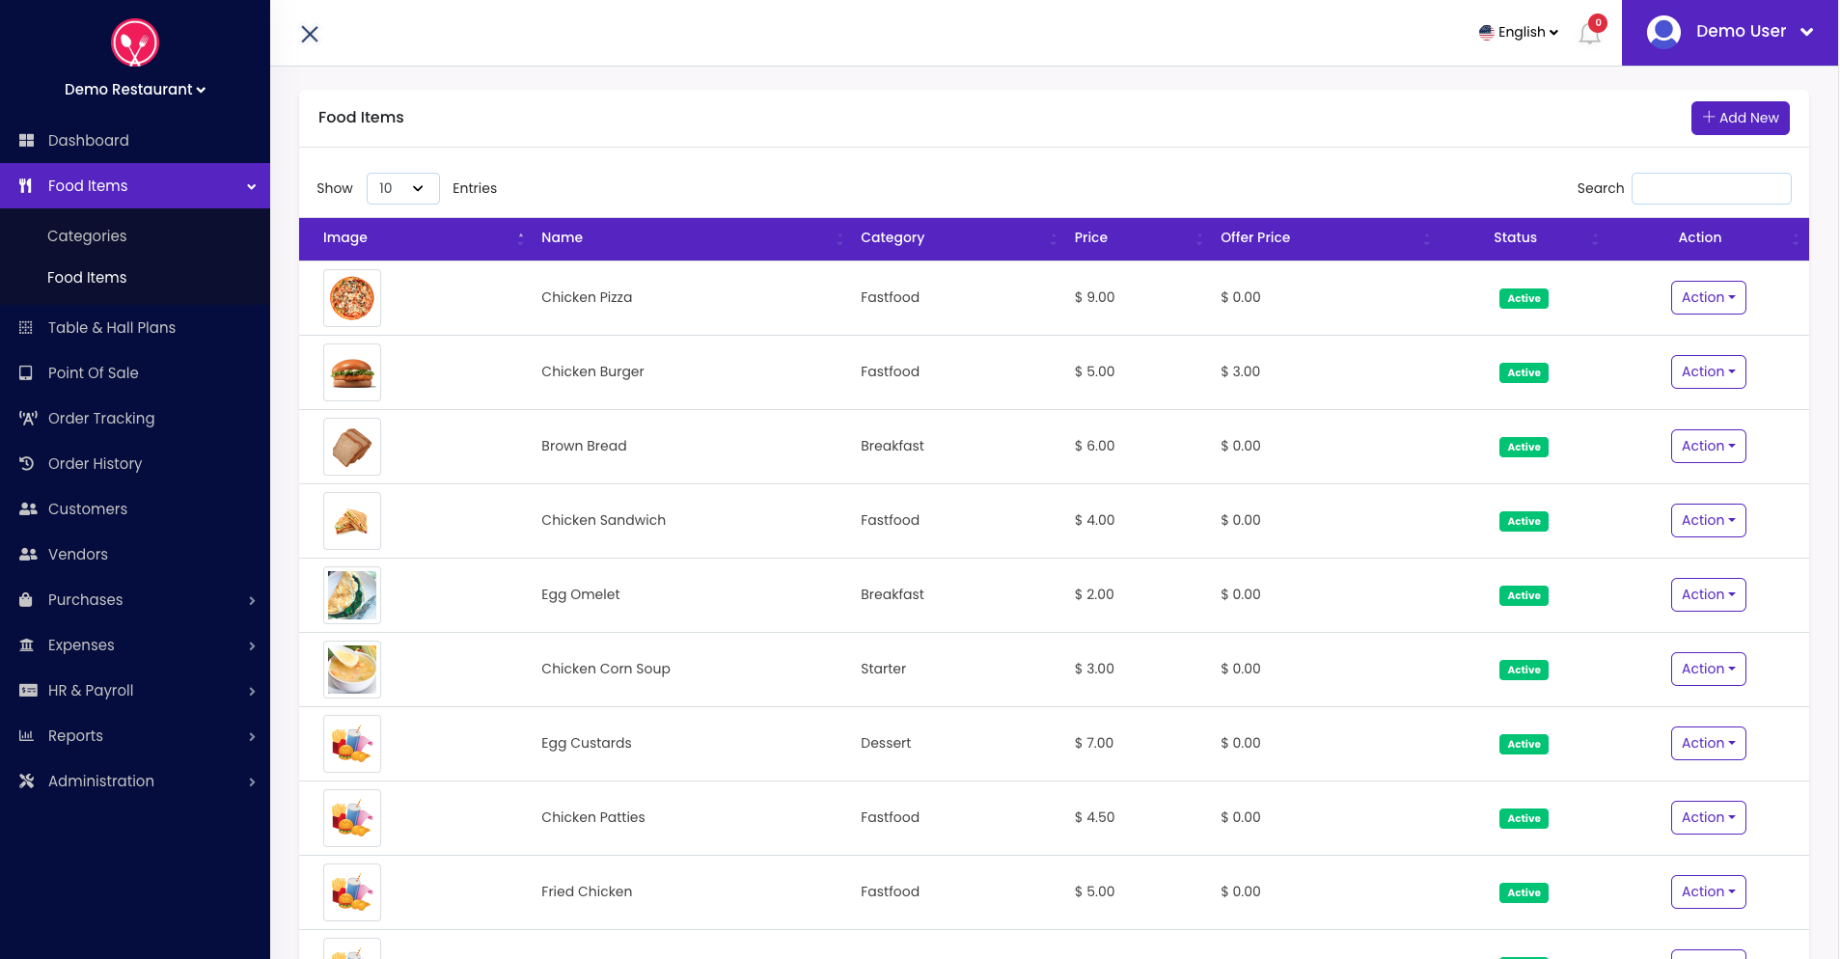Go to Customers in the sidebar

tap(88, 509)
